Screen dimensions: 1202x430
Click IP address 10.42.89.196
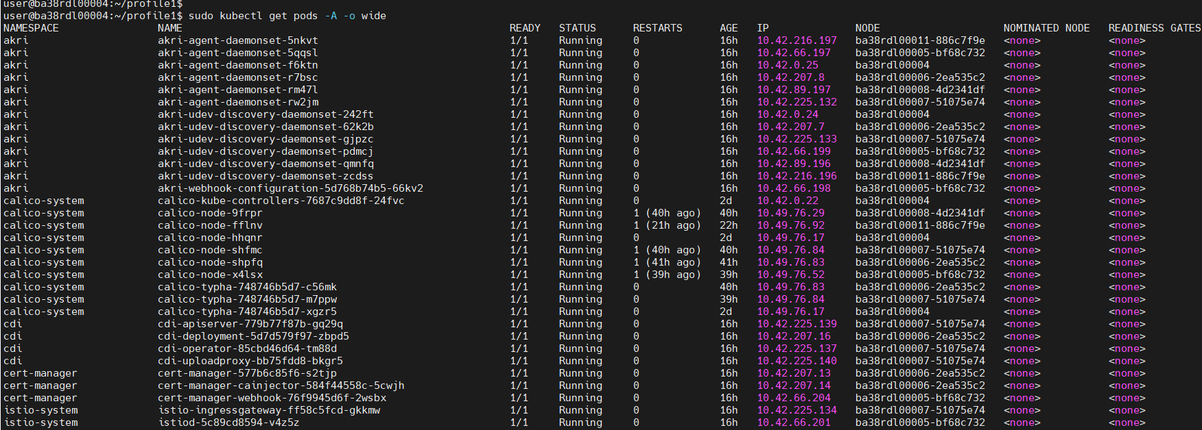(x=794, y=164)
